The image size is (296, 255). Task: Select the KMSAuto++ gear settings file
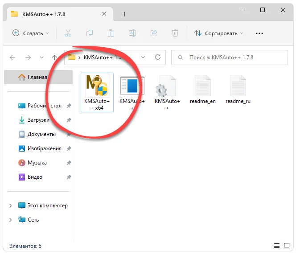click(167, 92)
